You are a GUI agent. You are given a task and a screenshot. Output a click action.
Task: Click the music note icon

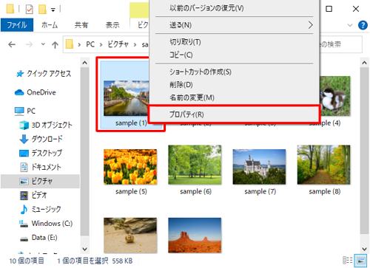[x=24, y=210]
